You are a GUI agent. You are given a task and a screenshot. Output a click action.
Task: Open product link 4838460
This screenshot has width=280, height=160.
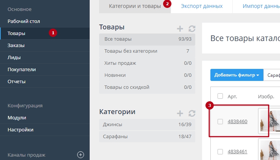coord(237,122)
